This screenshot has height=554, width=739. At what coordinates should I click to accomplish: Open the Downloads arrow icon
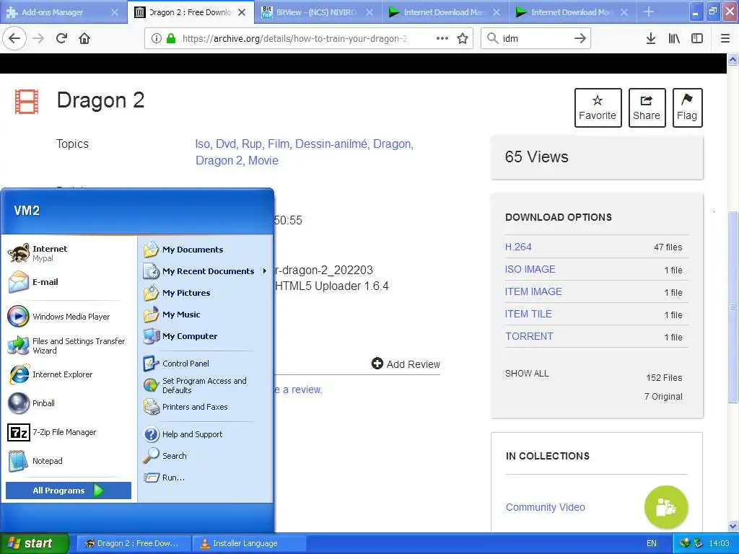[651, 38]
